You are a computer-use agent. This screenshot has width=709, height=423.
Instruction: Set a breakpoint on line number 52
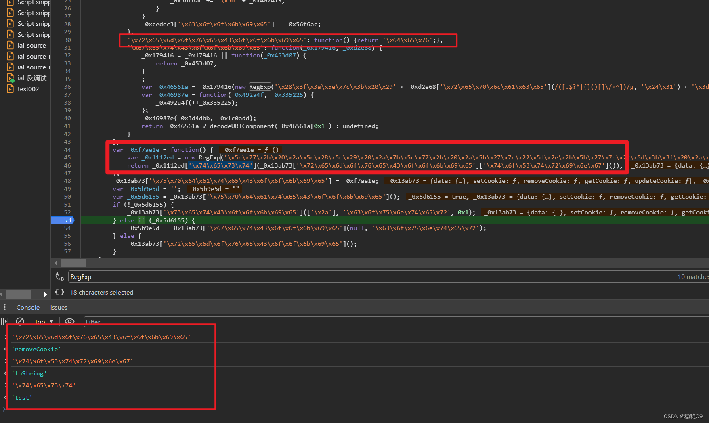67,212
